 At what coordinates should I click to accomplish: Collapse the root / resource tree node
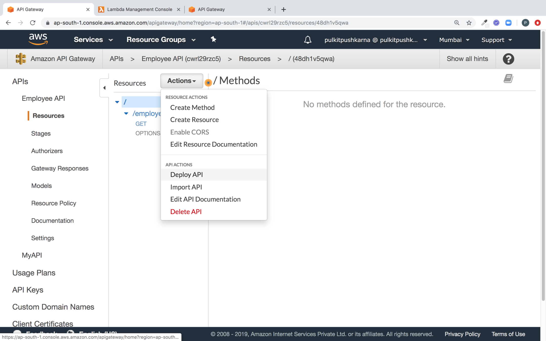pos(117,102)
